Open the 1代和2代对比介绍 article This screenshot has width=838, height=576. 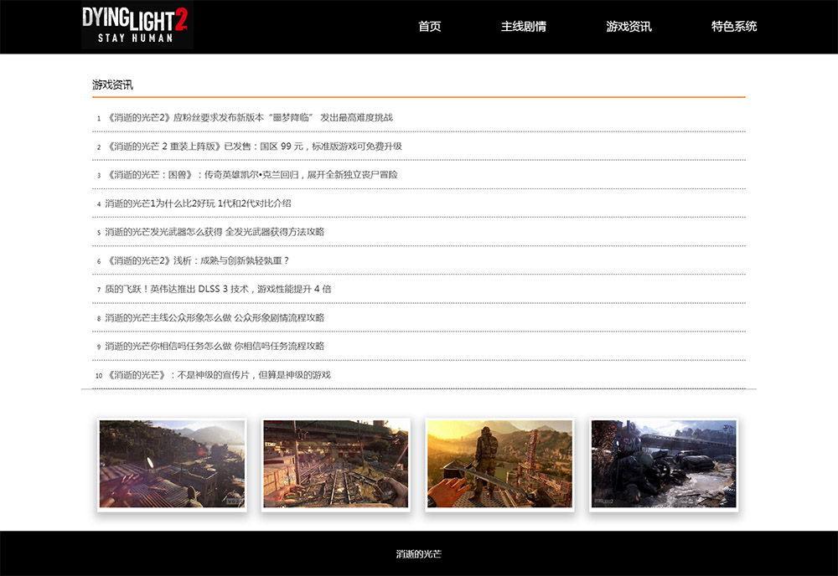[x=199, y=203]
